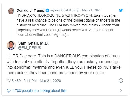This screenshot has width=131, height=99.
Task: Click the vertical thread line connecting tweets
Action: (11, 27)
